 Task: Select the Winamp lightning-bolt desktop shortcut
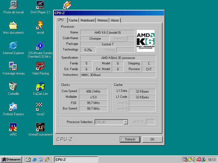click(x=67, y=5)
